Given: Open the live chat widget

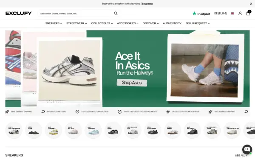Looking at the screenshot, I should tap(247, 149).
